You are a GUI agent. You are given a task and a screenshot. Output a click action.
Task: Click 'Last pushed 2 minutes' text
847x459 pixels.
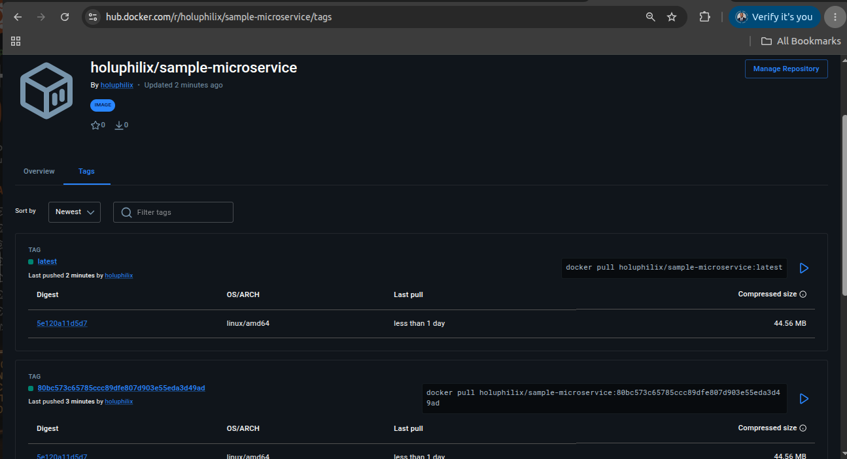tap(61, 276)
